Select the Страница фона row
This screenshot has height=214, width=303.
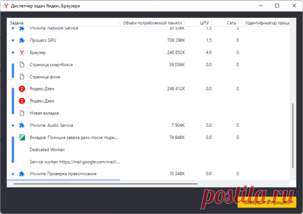coord(148,77)
